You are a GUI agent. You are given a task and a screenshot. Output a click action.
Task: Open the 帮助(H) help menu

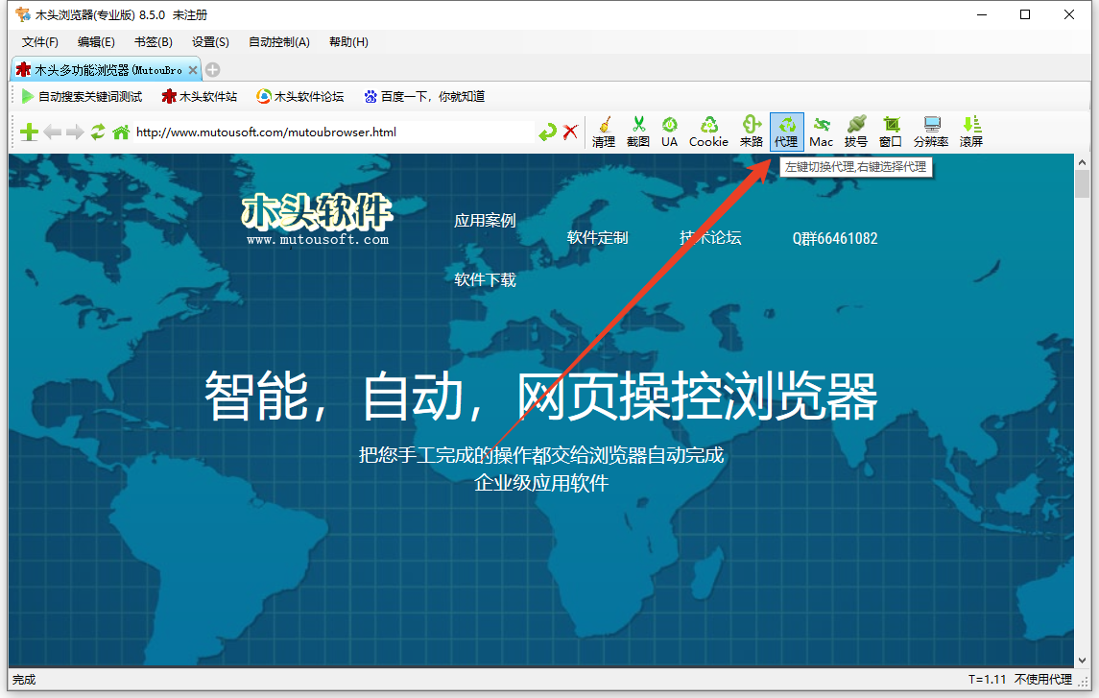coord(347,41)
